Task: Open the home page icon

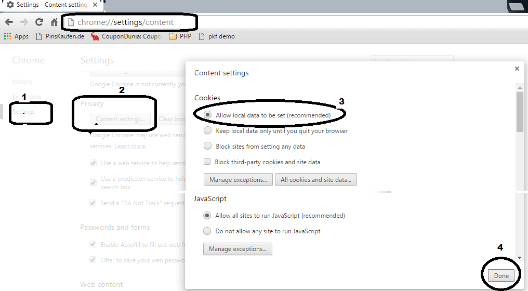Action: 54,22
